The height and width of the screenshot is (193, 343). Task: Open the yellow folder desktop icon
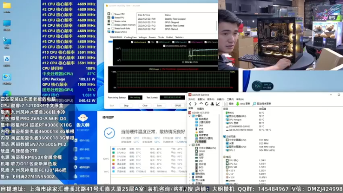(x=7, y=6)
